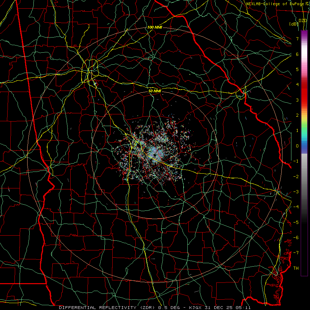Click the purple top segment of the color bar
The width and height of the screenshot is (310, 310).
pyautogui.click(x=304, y=34)
